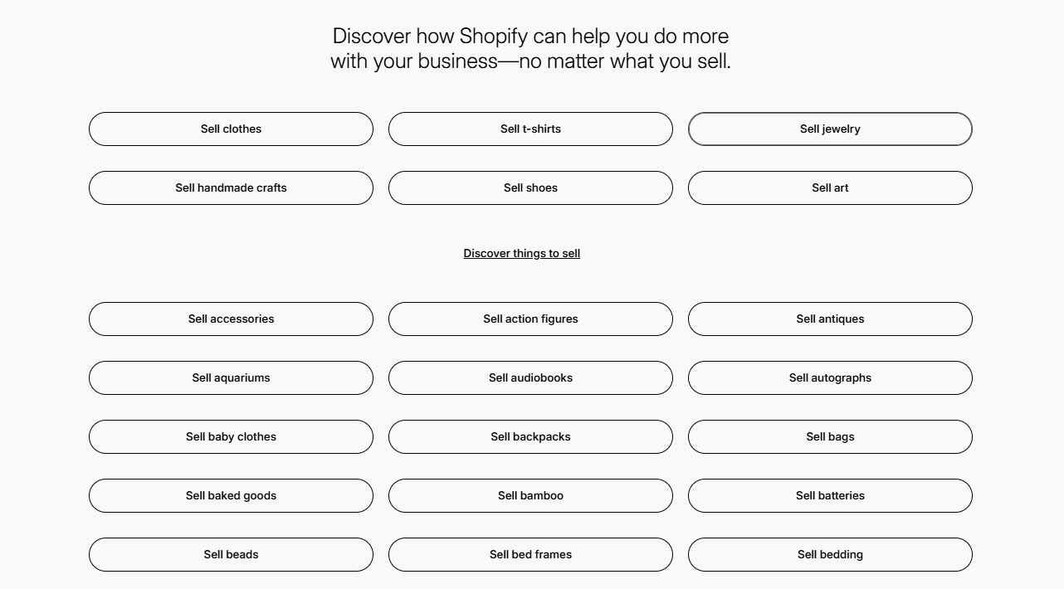Click the Sell bags button
Viewport: 1064px width, 589px height.
[x=830, y=436]
